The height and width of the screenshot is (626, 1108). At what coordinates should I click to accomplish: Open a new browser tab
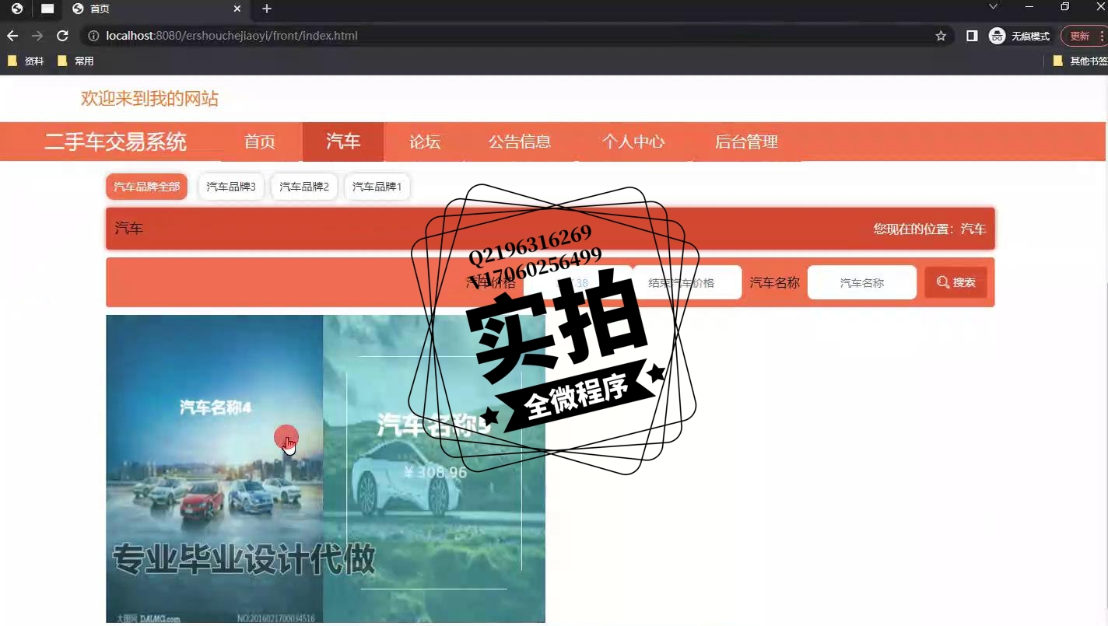[x=267, y=9]
